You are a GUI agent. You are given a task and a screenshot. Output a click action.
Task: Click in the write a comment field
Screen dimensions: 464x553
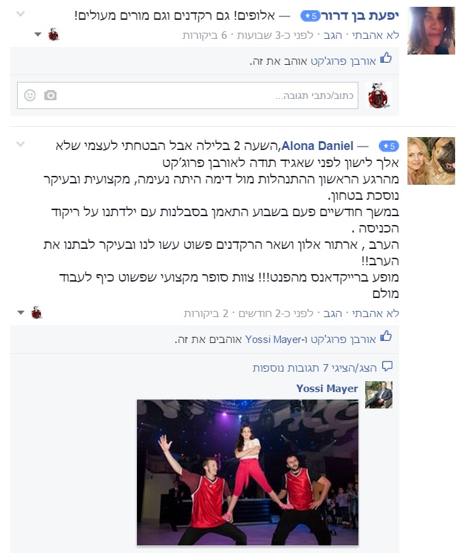pos(188,95)
